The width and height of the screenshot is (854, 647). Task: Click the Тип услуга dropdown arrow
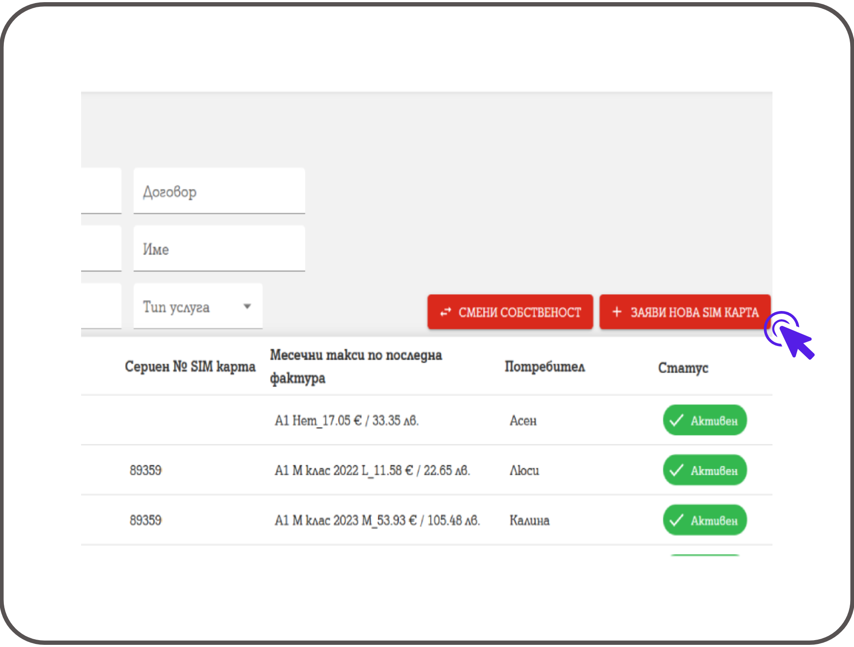click(247, 307)
